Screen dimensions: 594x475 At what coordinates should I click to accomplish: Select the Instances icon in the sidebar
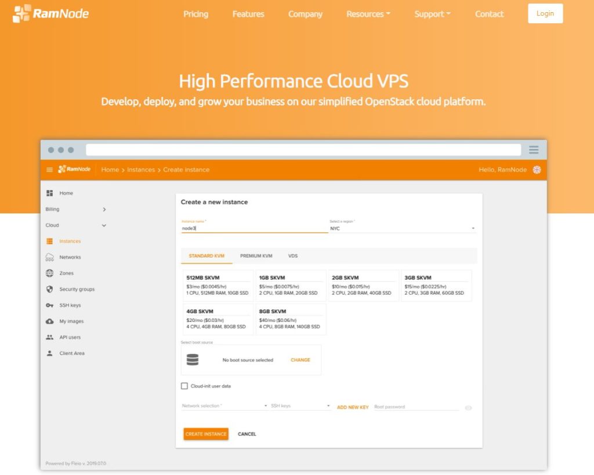[x=50, y=241]
